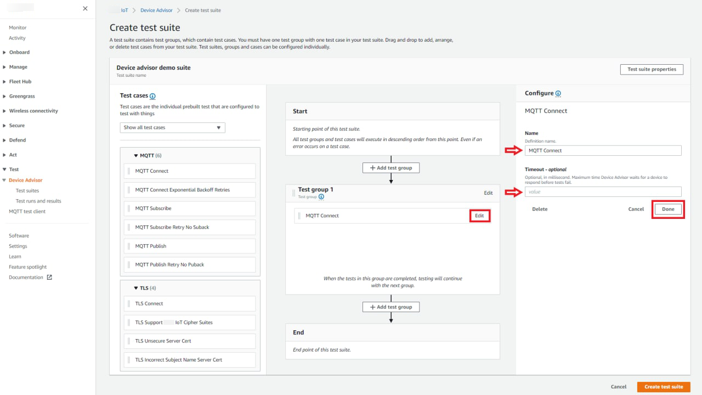Open Test suites in the sidebar
Image resolution: width=702 pixels, height=395 pixels.
coord(27,191)
